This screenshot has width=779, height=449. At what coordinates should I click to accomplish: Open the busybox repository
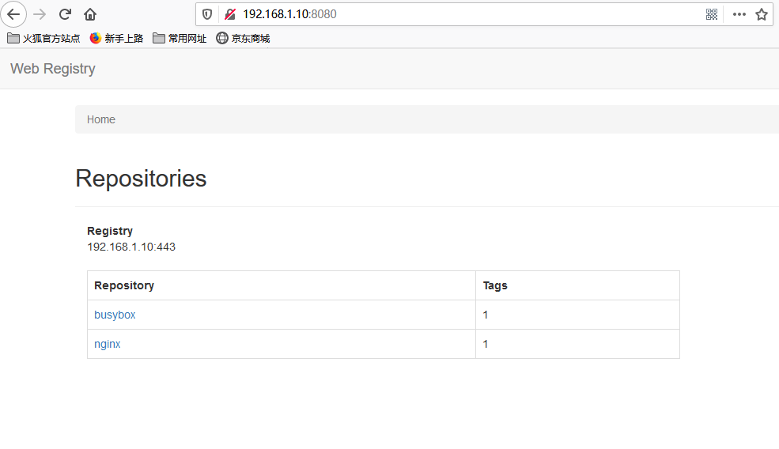(115, 315)
